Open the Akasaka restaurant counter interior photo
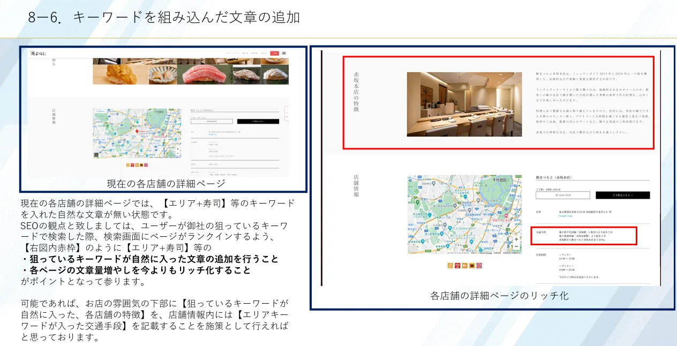This screenshot has height=346, width=677. (x=464, y=104)
